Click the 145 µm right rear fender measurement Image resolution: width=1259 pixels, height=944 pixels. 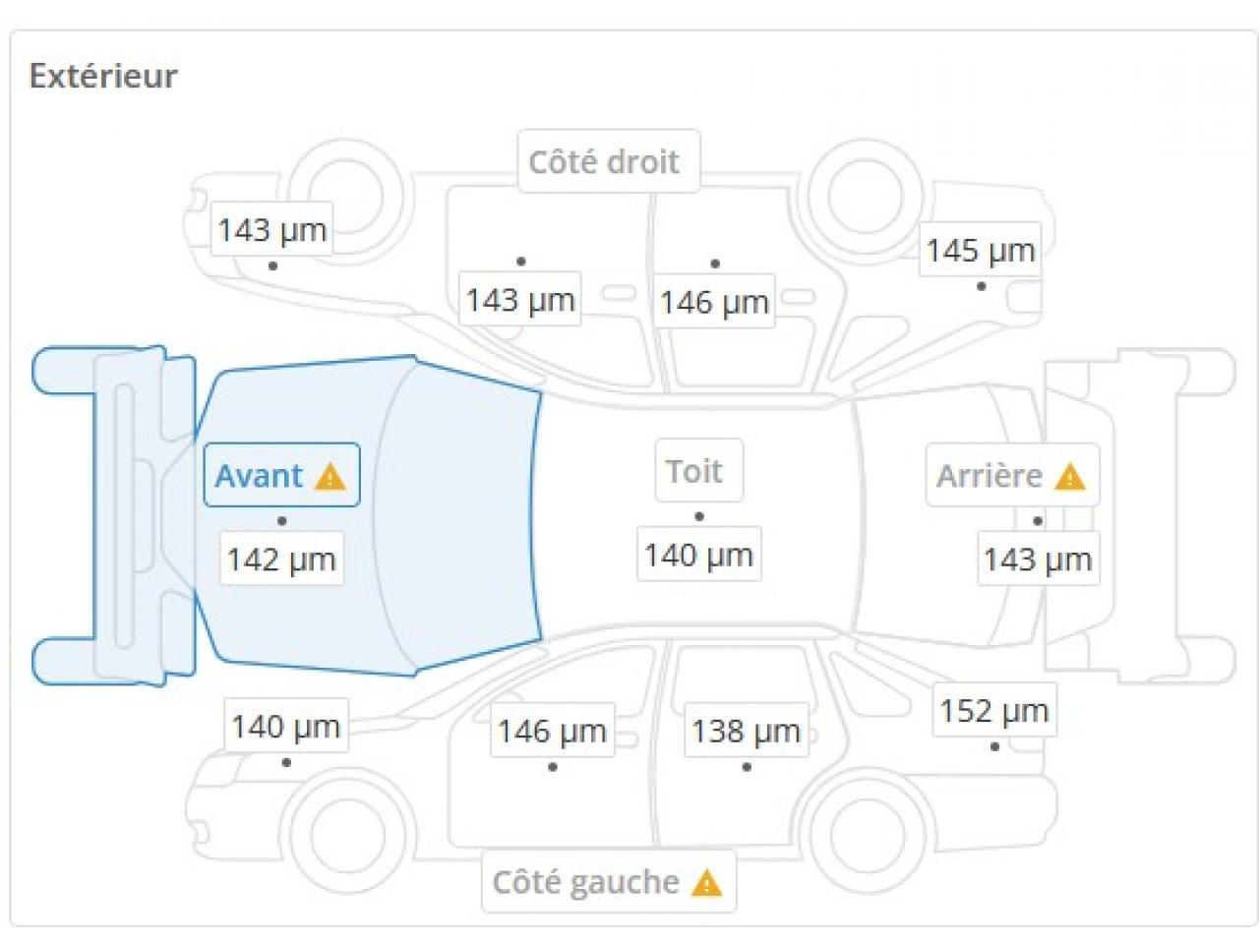(980, 251)
